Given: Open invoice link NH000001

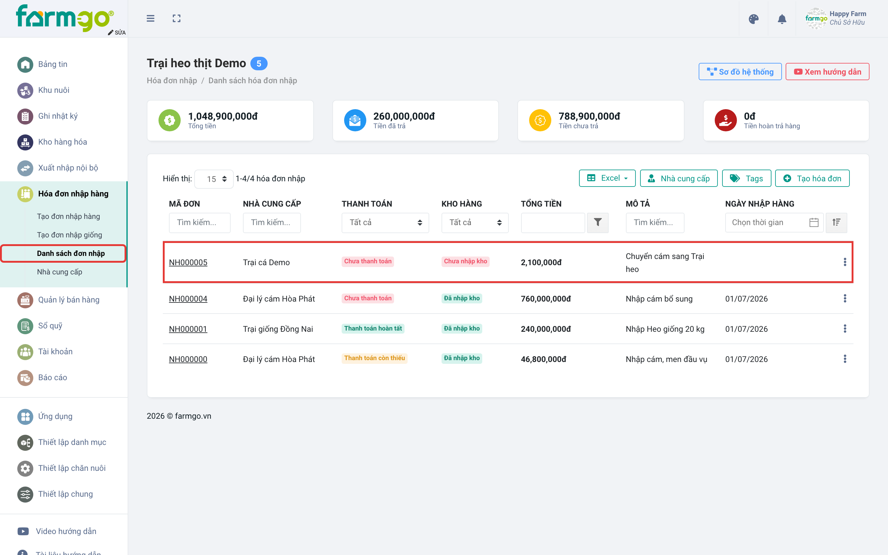Looking at the screenshot, I should pos(188,329).
